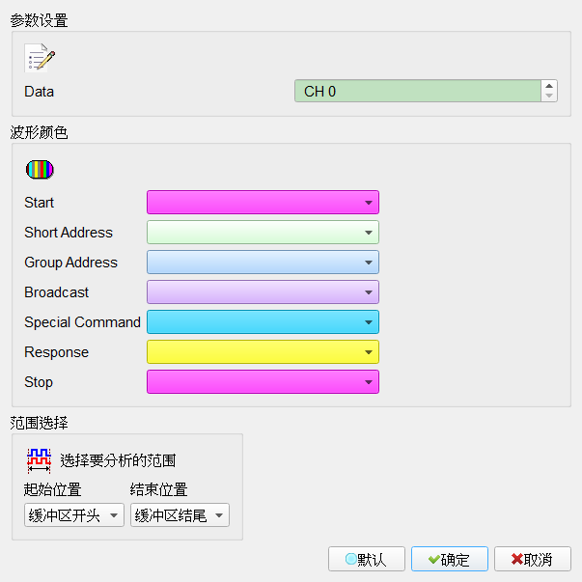Click the 范围选择 section heading

[39, 423]
